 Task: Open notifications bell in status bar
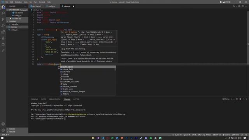[x=246, y=135]
